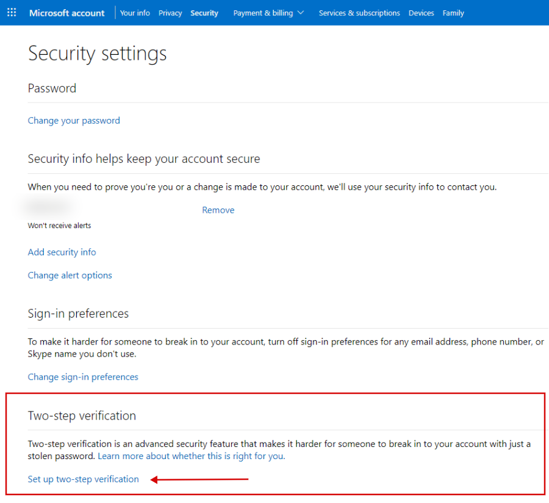Expand the Payment & billing dropdown

268,13
